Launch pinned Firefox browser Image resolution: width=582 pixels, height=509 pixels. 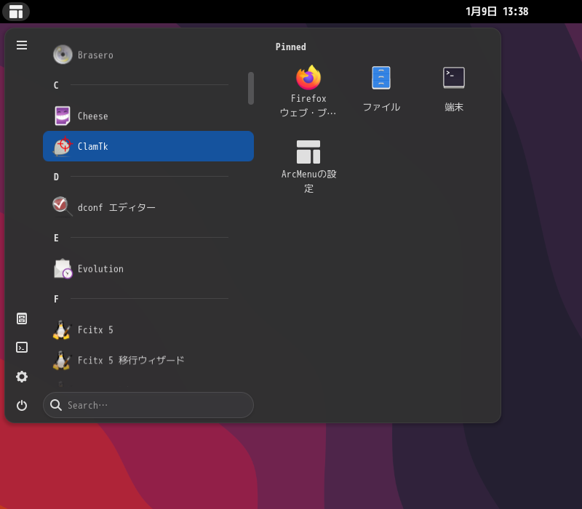(x=308, y=91)
